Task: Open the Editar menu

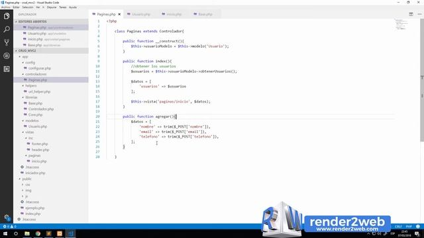Action: point(16,7)
